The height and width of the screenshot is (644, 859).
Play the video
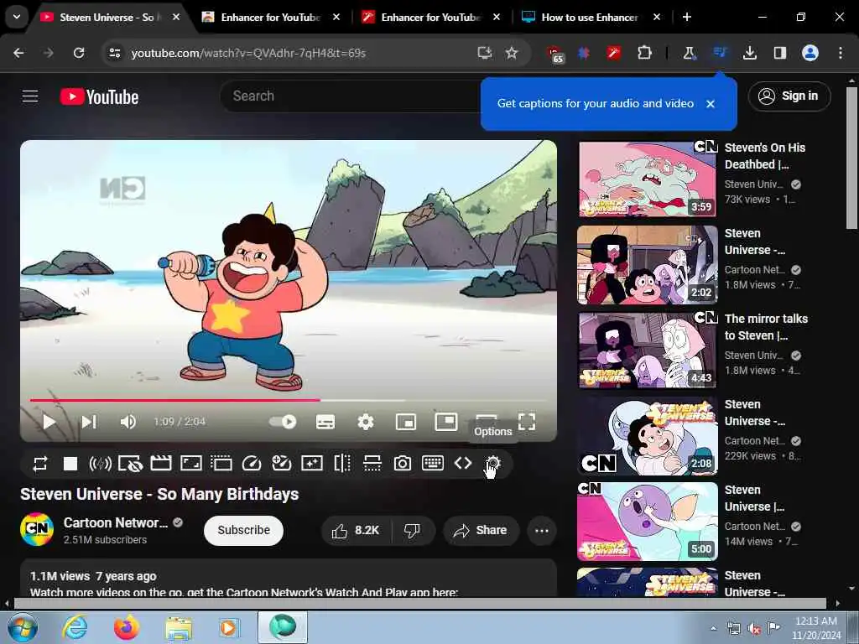pyautogui.click(x=49, y=422)
